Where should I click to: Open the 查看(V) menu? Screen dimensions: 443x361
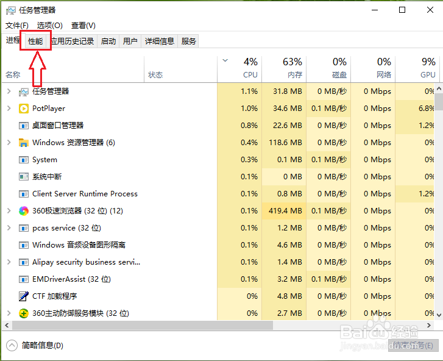coord(83,26)
